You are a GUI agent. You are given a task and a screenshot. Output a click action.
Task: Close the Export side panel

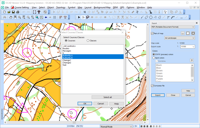[197, 23]
